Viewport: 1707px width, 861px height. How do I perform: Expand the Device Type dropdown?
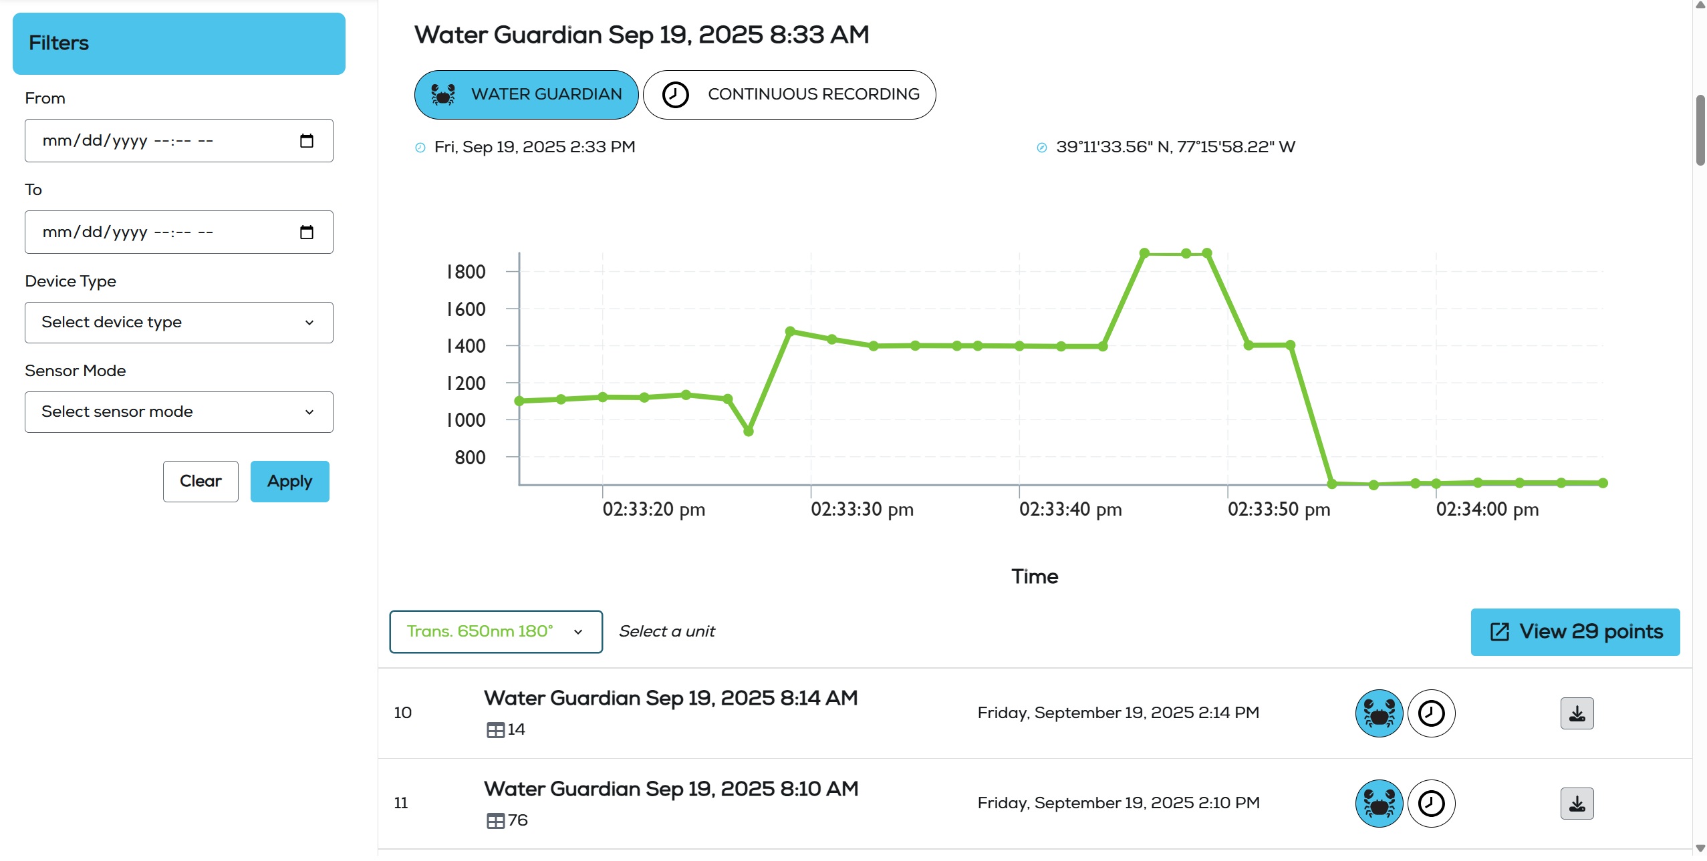point(178,323)
